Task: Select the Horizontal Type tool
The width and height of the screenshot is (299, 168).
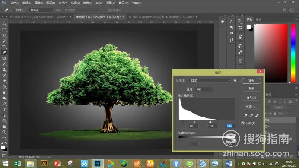Action: click(x=4, y=109)
